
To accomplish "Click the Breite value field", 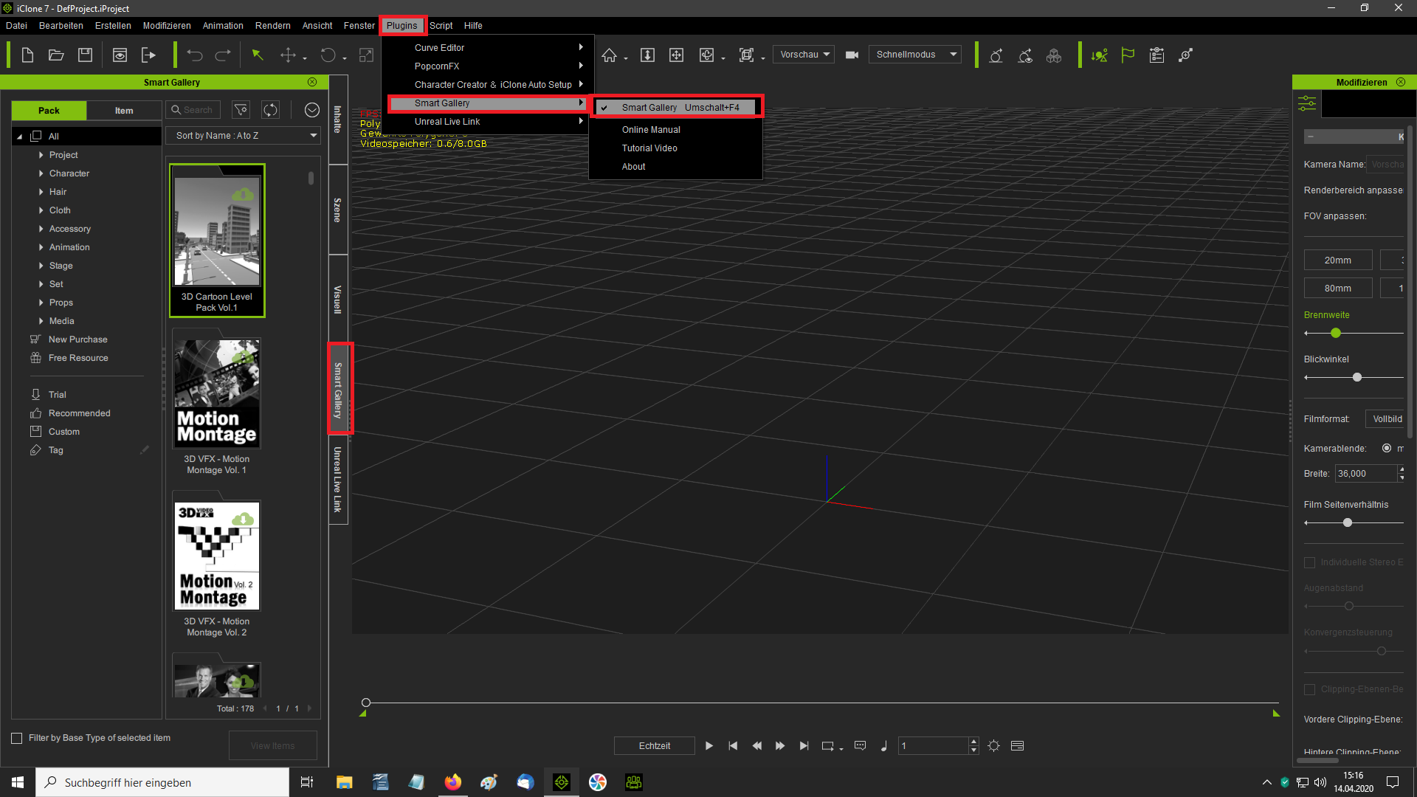I will point(1365,474).
